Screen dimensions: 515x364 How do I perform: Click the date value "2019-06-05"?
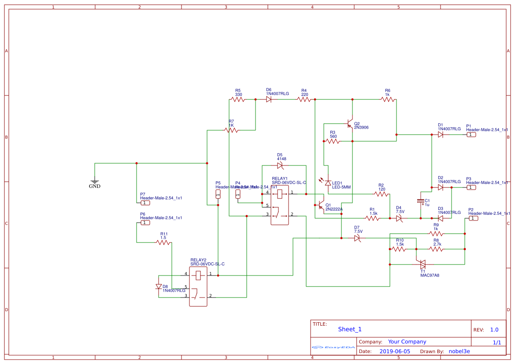pyautogui.click(x=395, y=351)
